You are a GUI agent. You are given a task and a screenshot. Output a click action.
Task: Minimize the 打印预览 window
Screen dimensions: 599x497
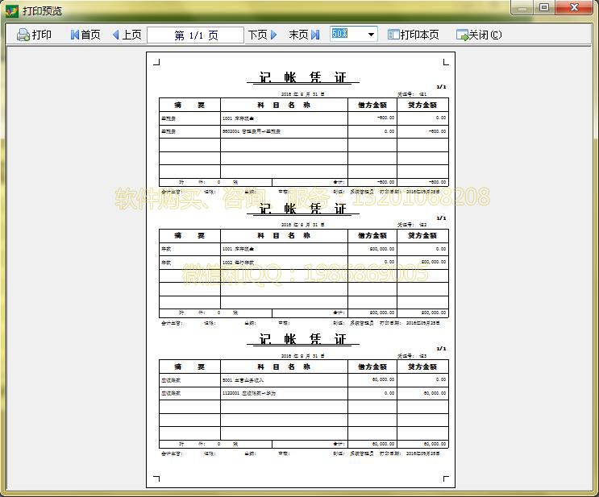coord(522,8)
